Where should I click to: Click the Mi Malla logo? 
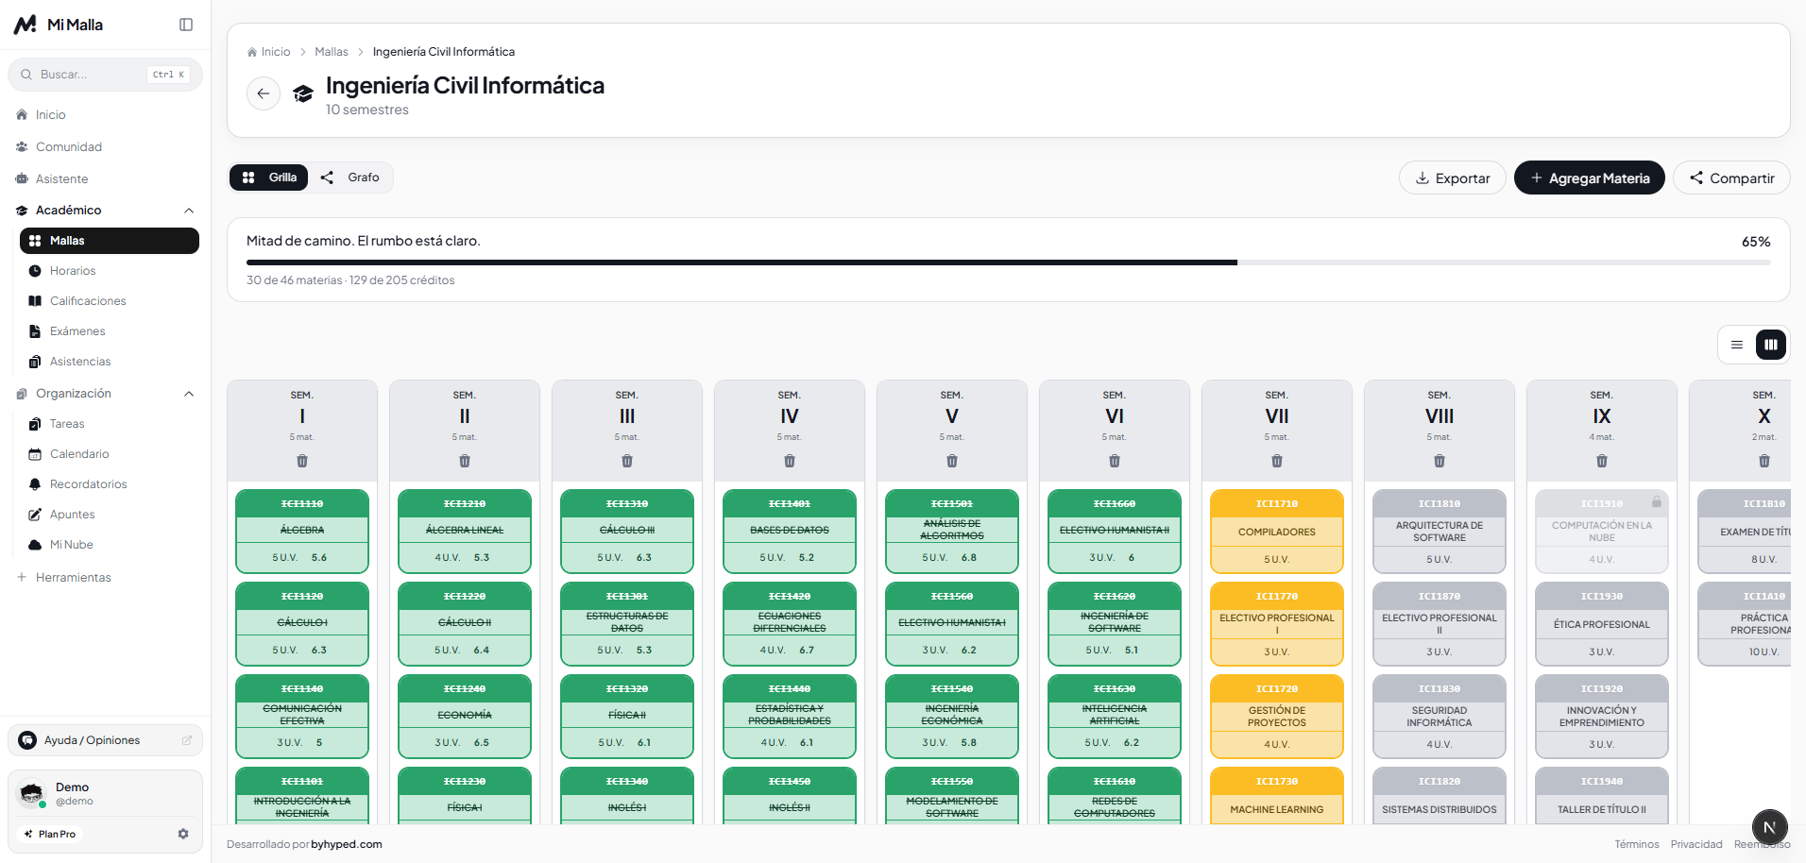pyautogui.click(x=58, y=25)
